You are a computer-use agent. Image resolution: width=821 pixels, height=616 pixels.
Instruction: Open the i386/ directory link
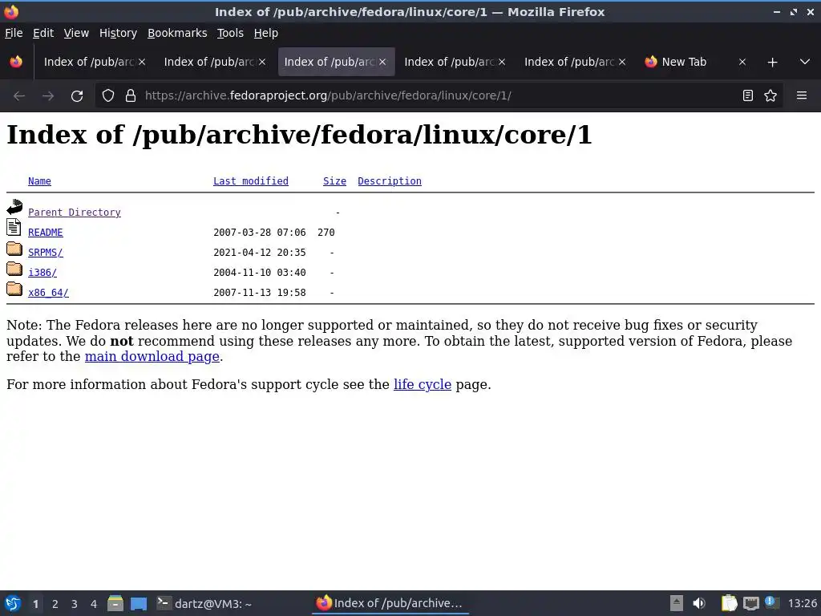pos(42,273)
